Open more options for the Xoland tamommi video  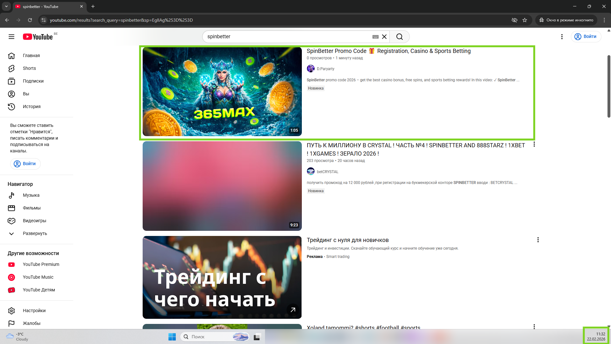point(534,326)
